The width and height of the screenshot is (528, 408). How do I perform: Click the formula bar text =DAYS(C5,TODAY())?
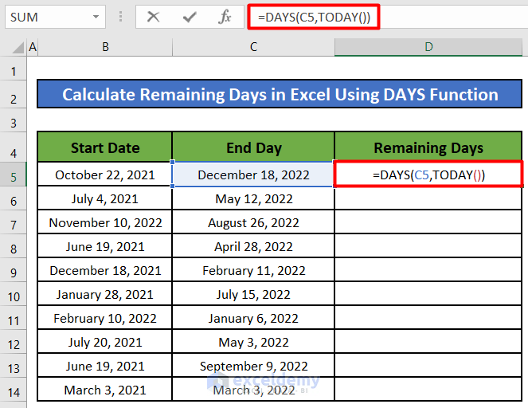tap(313, 17)
